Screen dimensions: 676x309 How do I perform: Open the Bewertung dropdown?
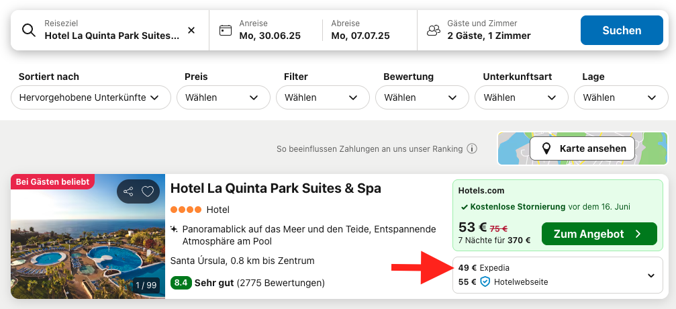[x=422, y=97]
